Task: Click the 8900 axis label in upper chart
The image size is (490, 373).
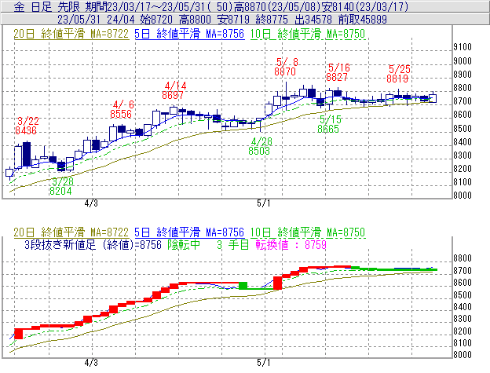Action: tap(463, 75)
